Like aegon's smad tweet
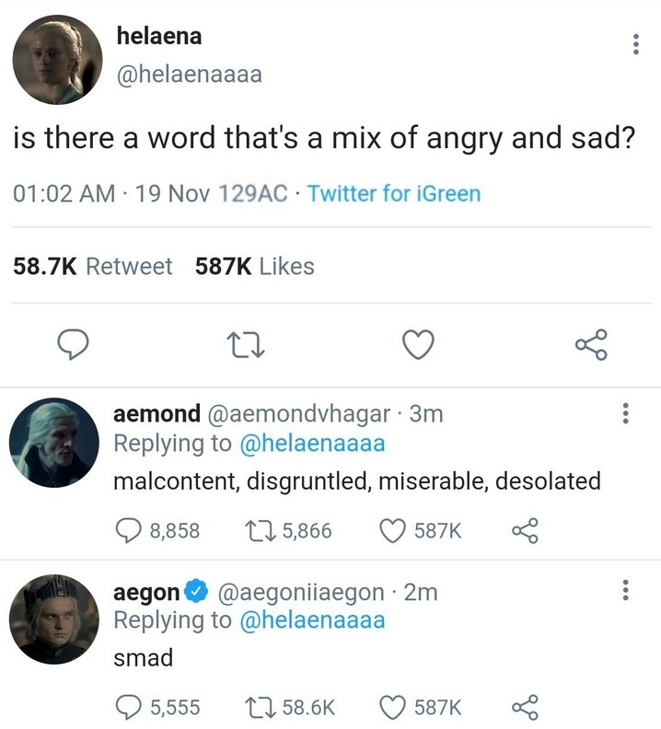 [392, 707]
